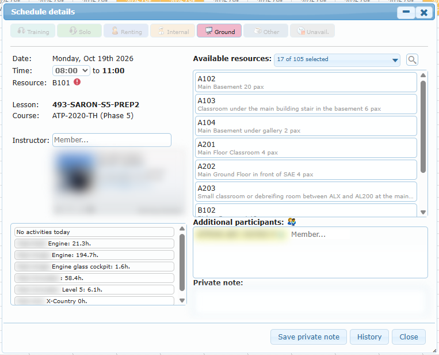Click the Engine: 21.3h. row
This screenshot has width=439, height=355.
tap(94, 243)
